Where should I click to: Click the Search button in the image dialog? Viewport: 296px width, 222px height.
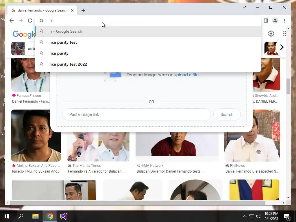(x=227, y=114)
